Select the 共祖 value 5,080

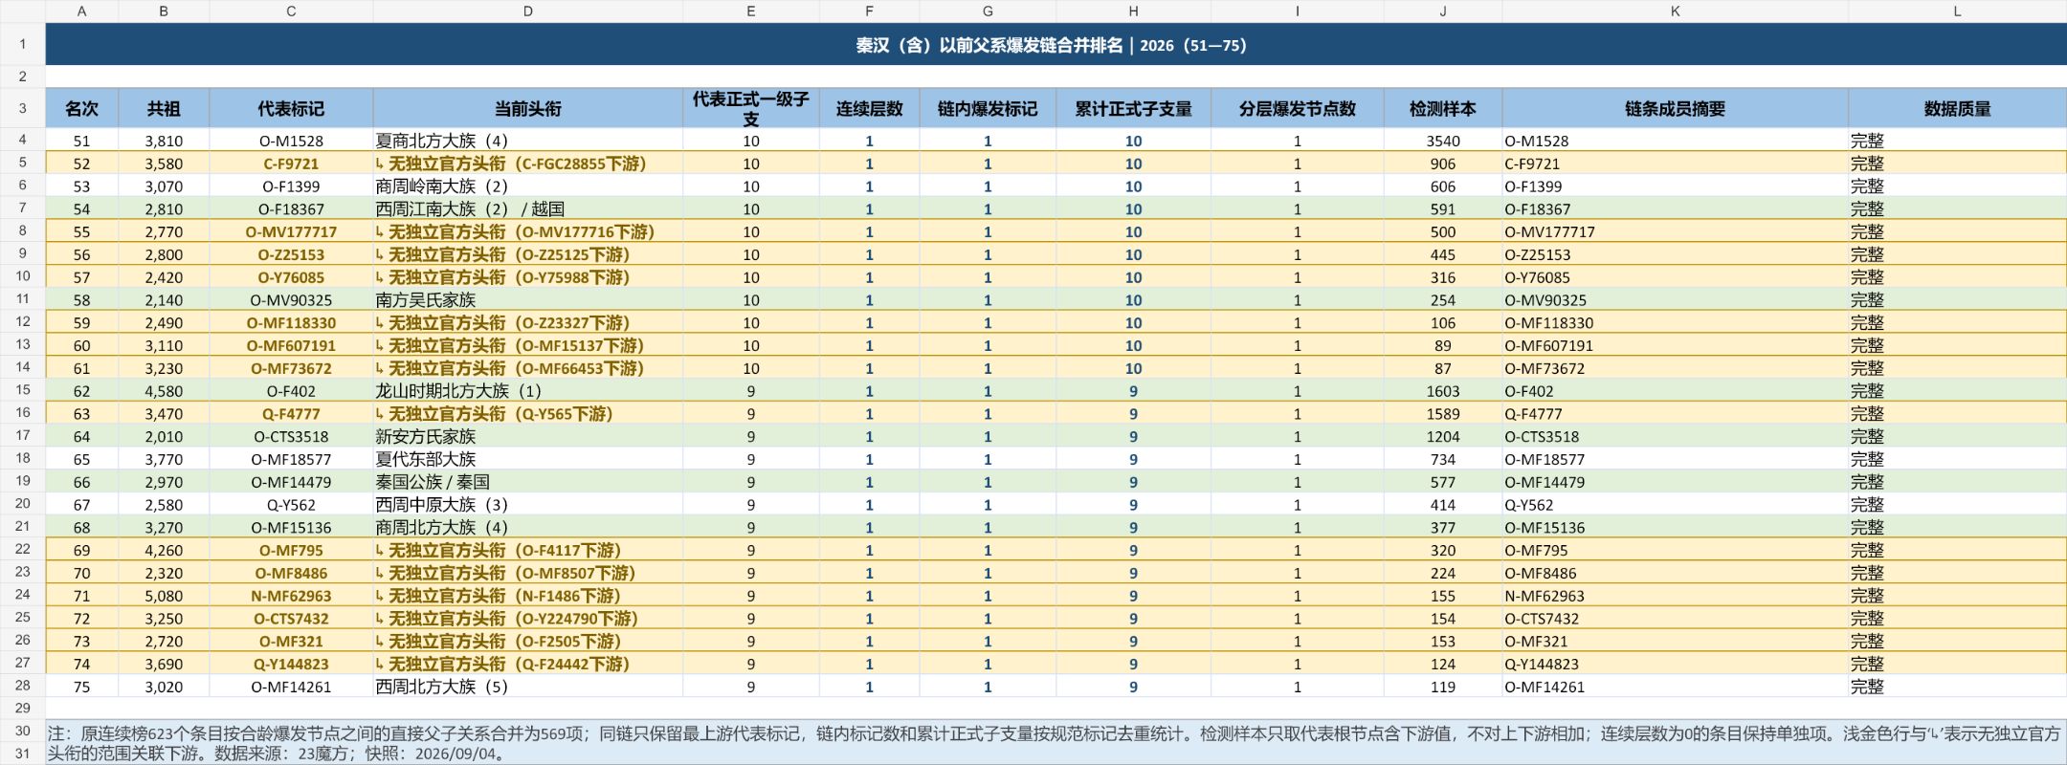pos(164,596)
